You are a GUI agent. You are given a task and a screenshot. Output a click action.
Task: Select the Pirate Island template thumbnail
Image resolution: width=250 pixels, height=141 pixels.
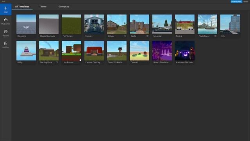(207, 24)
